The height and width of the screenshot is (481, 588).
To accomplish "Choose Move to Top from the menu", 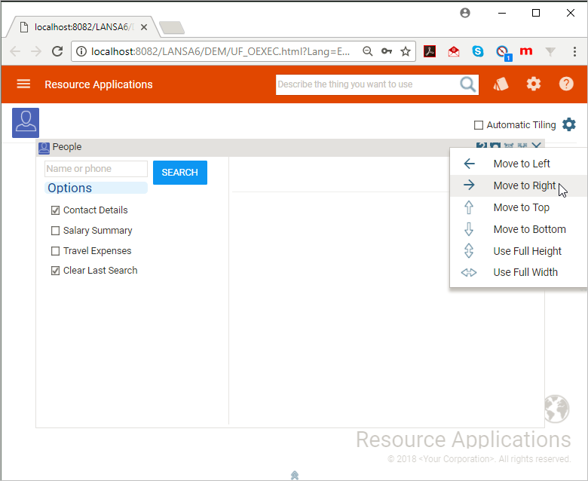I will click(x=519, y=207).
